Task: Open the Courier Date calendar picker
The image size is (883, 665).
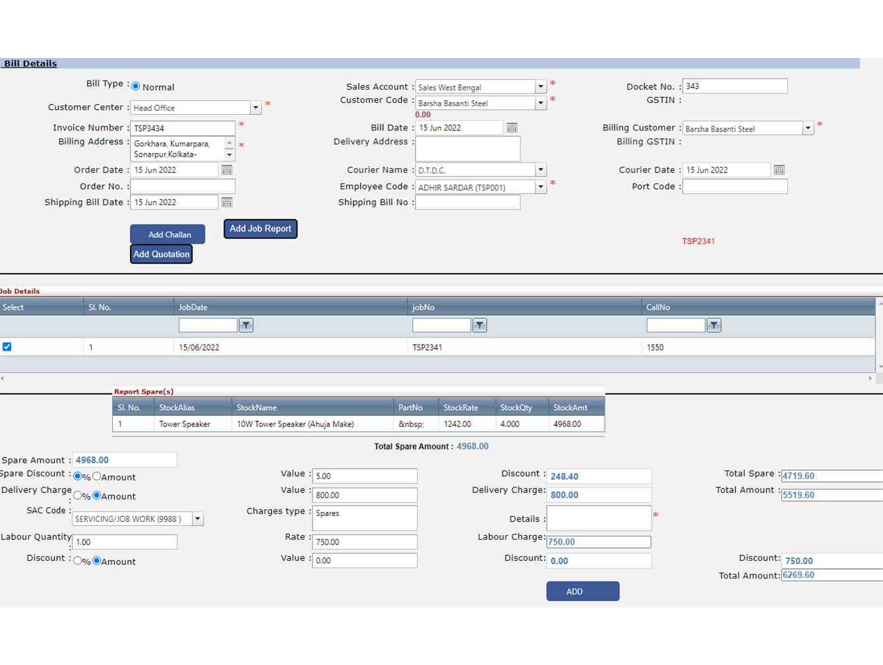Action: [x=779, y=170]
